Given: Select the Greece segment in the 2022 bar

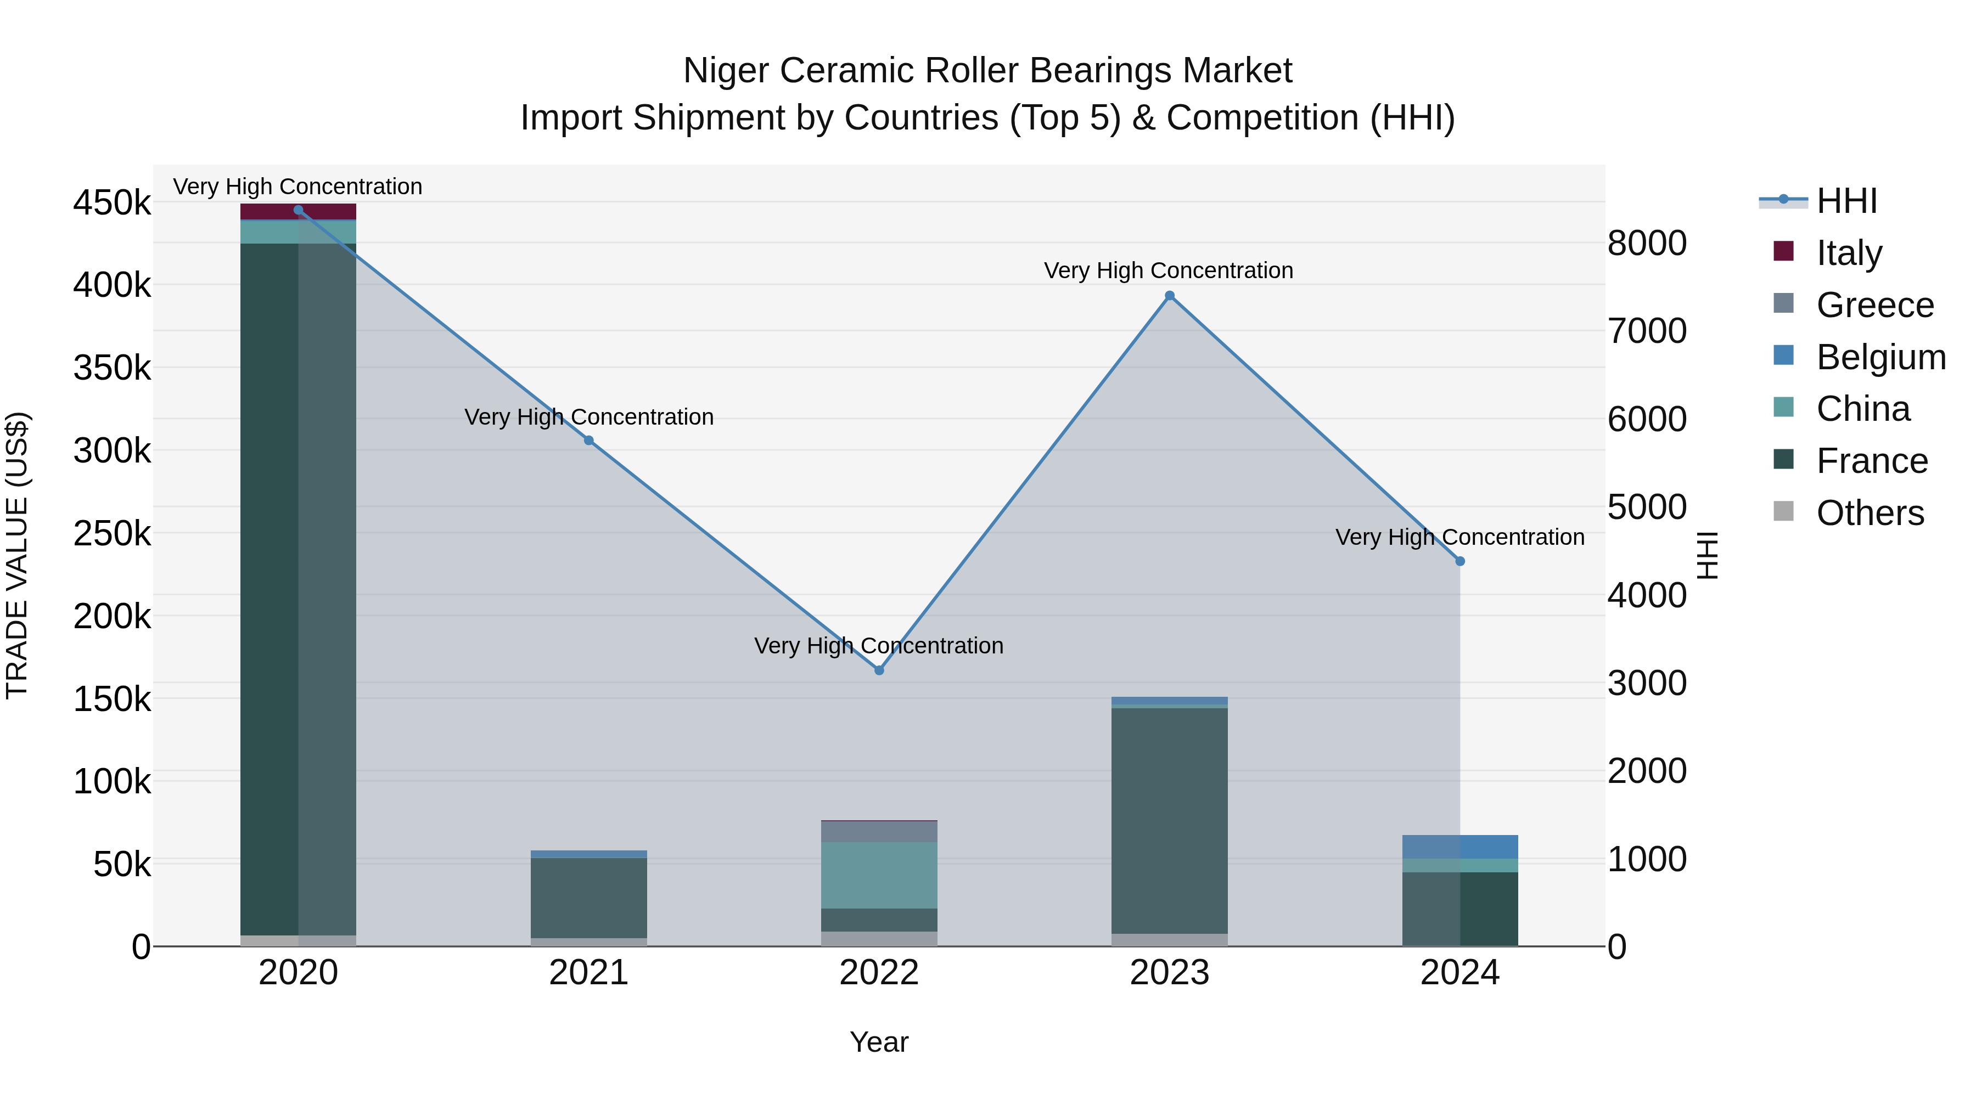Looking at the screenshot, I should pos(879,832).
